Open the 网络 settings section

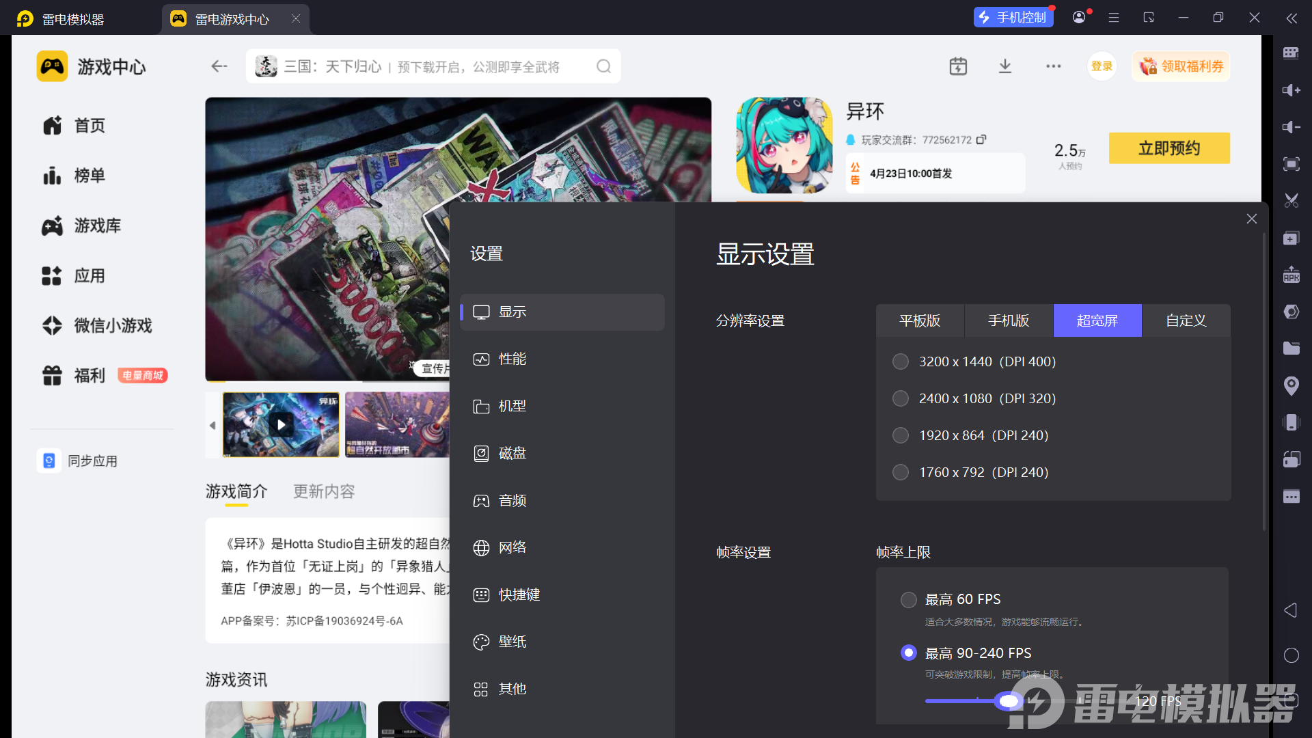pos(562,548)
